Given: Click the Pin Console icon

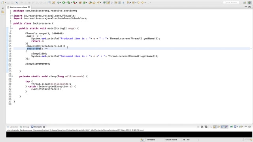Looking at the screenshot, I should click(x=231, y=127).
